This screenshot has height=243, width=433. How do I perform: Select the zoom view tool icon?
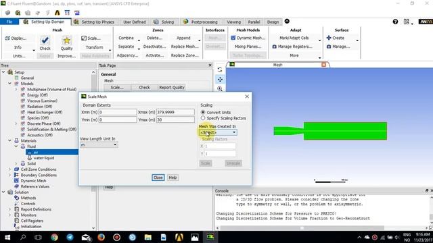(x=220, y=88)
